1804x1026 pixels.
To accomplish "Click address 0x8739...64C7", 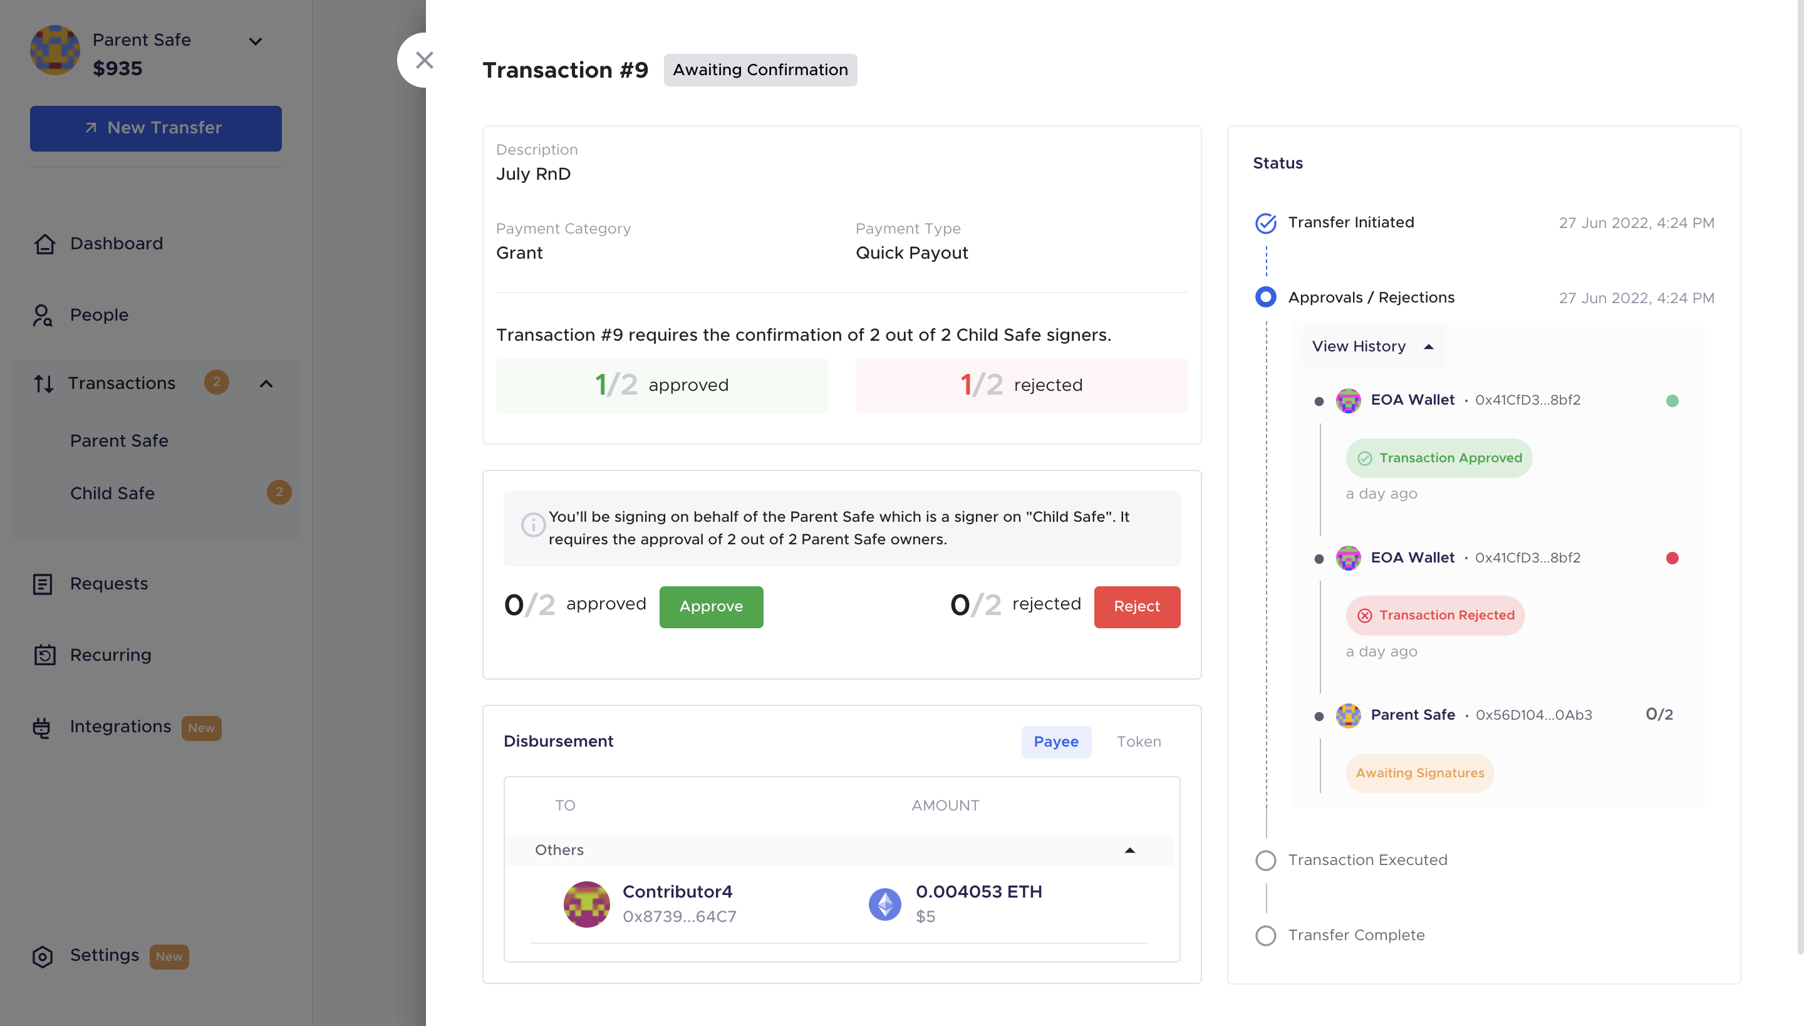I will click(x=679, y=917).
